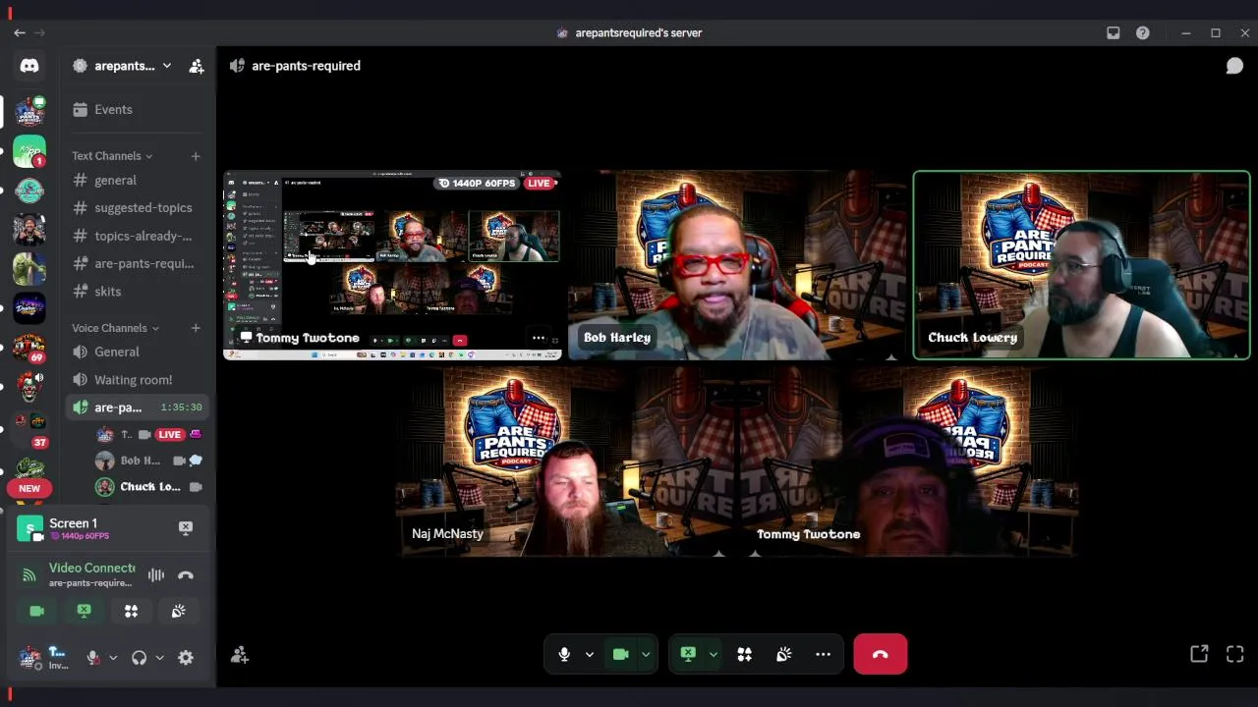
Task: Show chat with the speech bubble icon
Action: (1234, 66)
